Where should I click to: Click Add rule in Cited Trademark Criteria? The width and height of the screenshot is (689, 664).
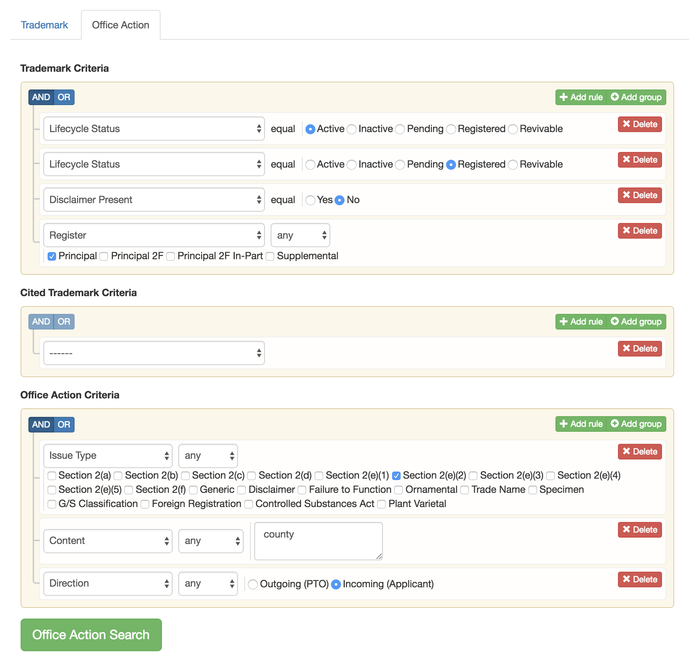coord(581,322)
